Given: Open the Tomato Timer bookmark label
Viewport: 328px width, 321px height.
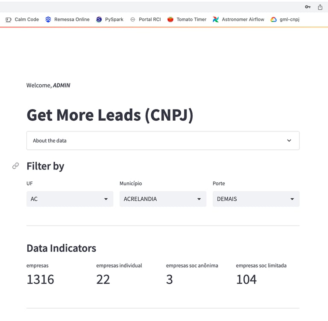Looking at the screenshot, I should tap(191, 20).
